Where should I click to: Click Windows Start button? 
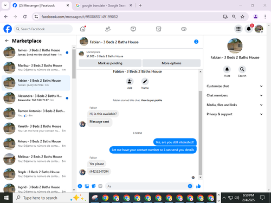click(6, 198)
